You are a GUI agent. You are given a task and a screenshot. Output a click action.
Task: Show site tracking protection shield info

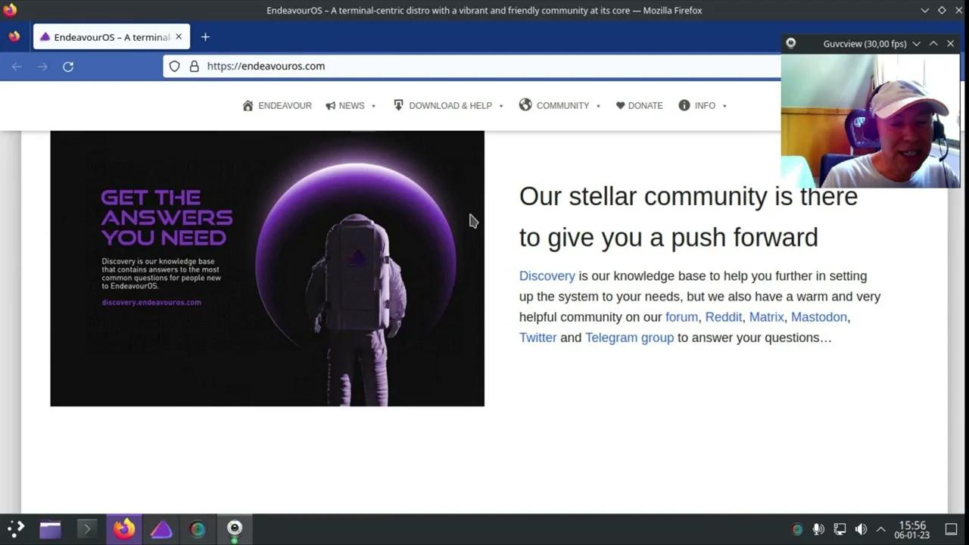click(x=175, y=66)
